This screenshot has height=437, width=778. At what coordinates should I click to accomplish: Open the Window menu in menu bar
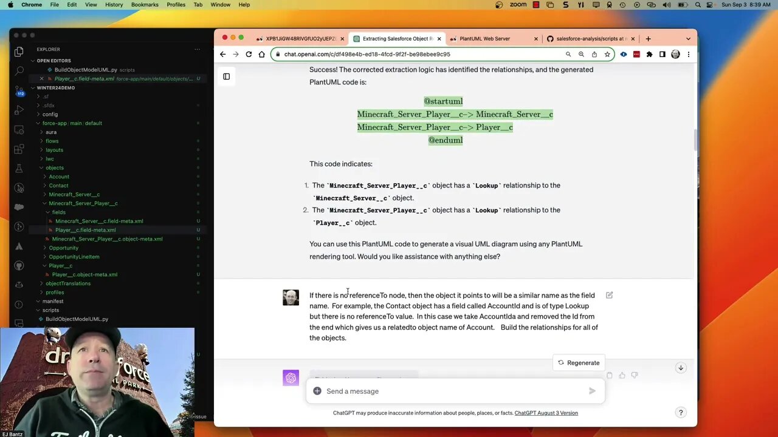[x=220, y=4]
